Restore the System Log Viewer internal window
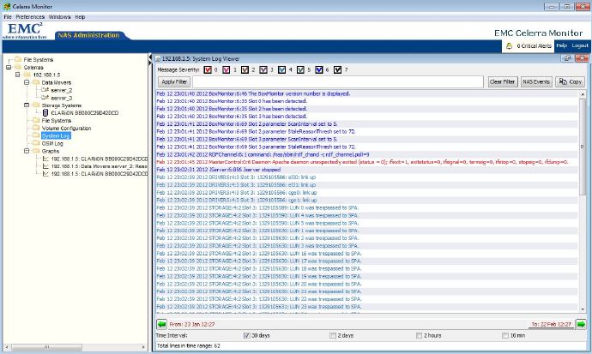Viewport: 592px width, 354px height. click(x=567, y=58)
